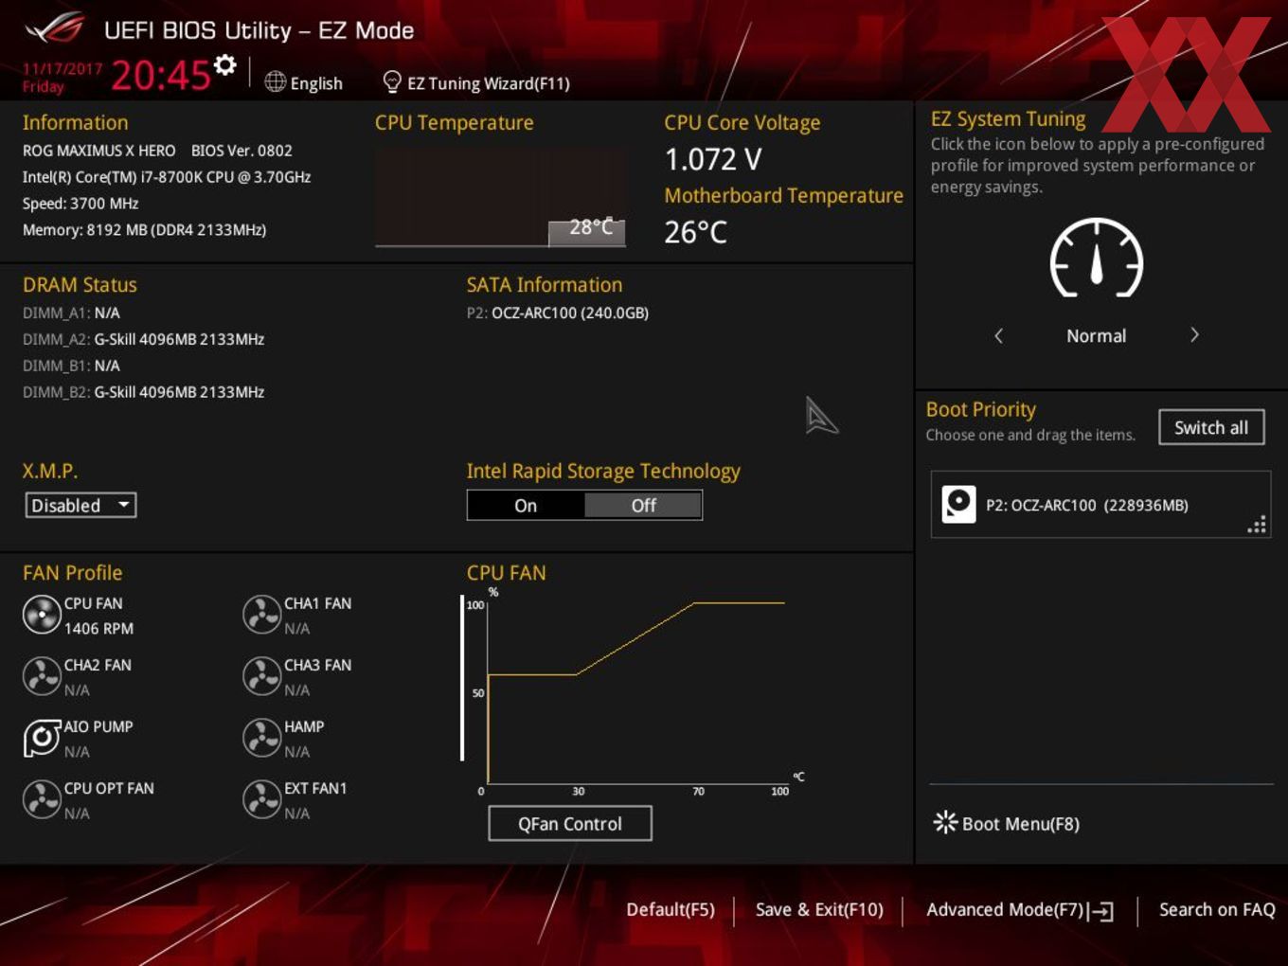
Task: Open QFan Control
Action: tap(570, 824)
